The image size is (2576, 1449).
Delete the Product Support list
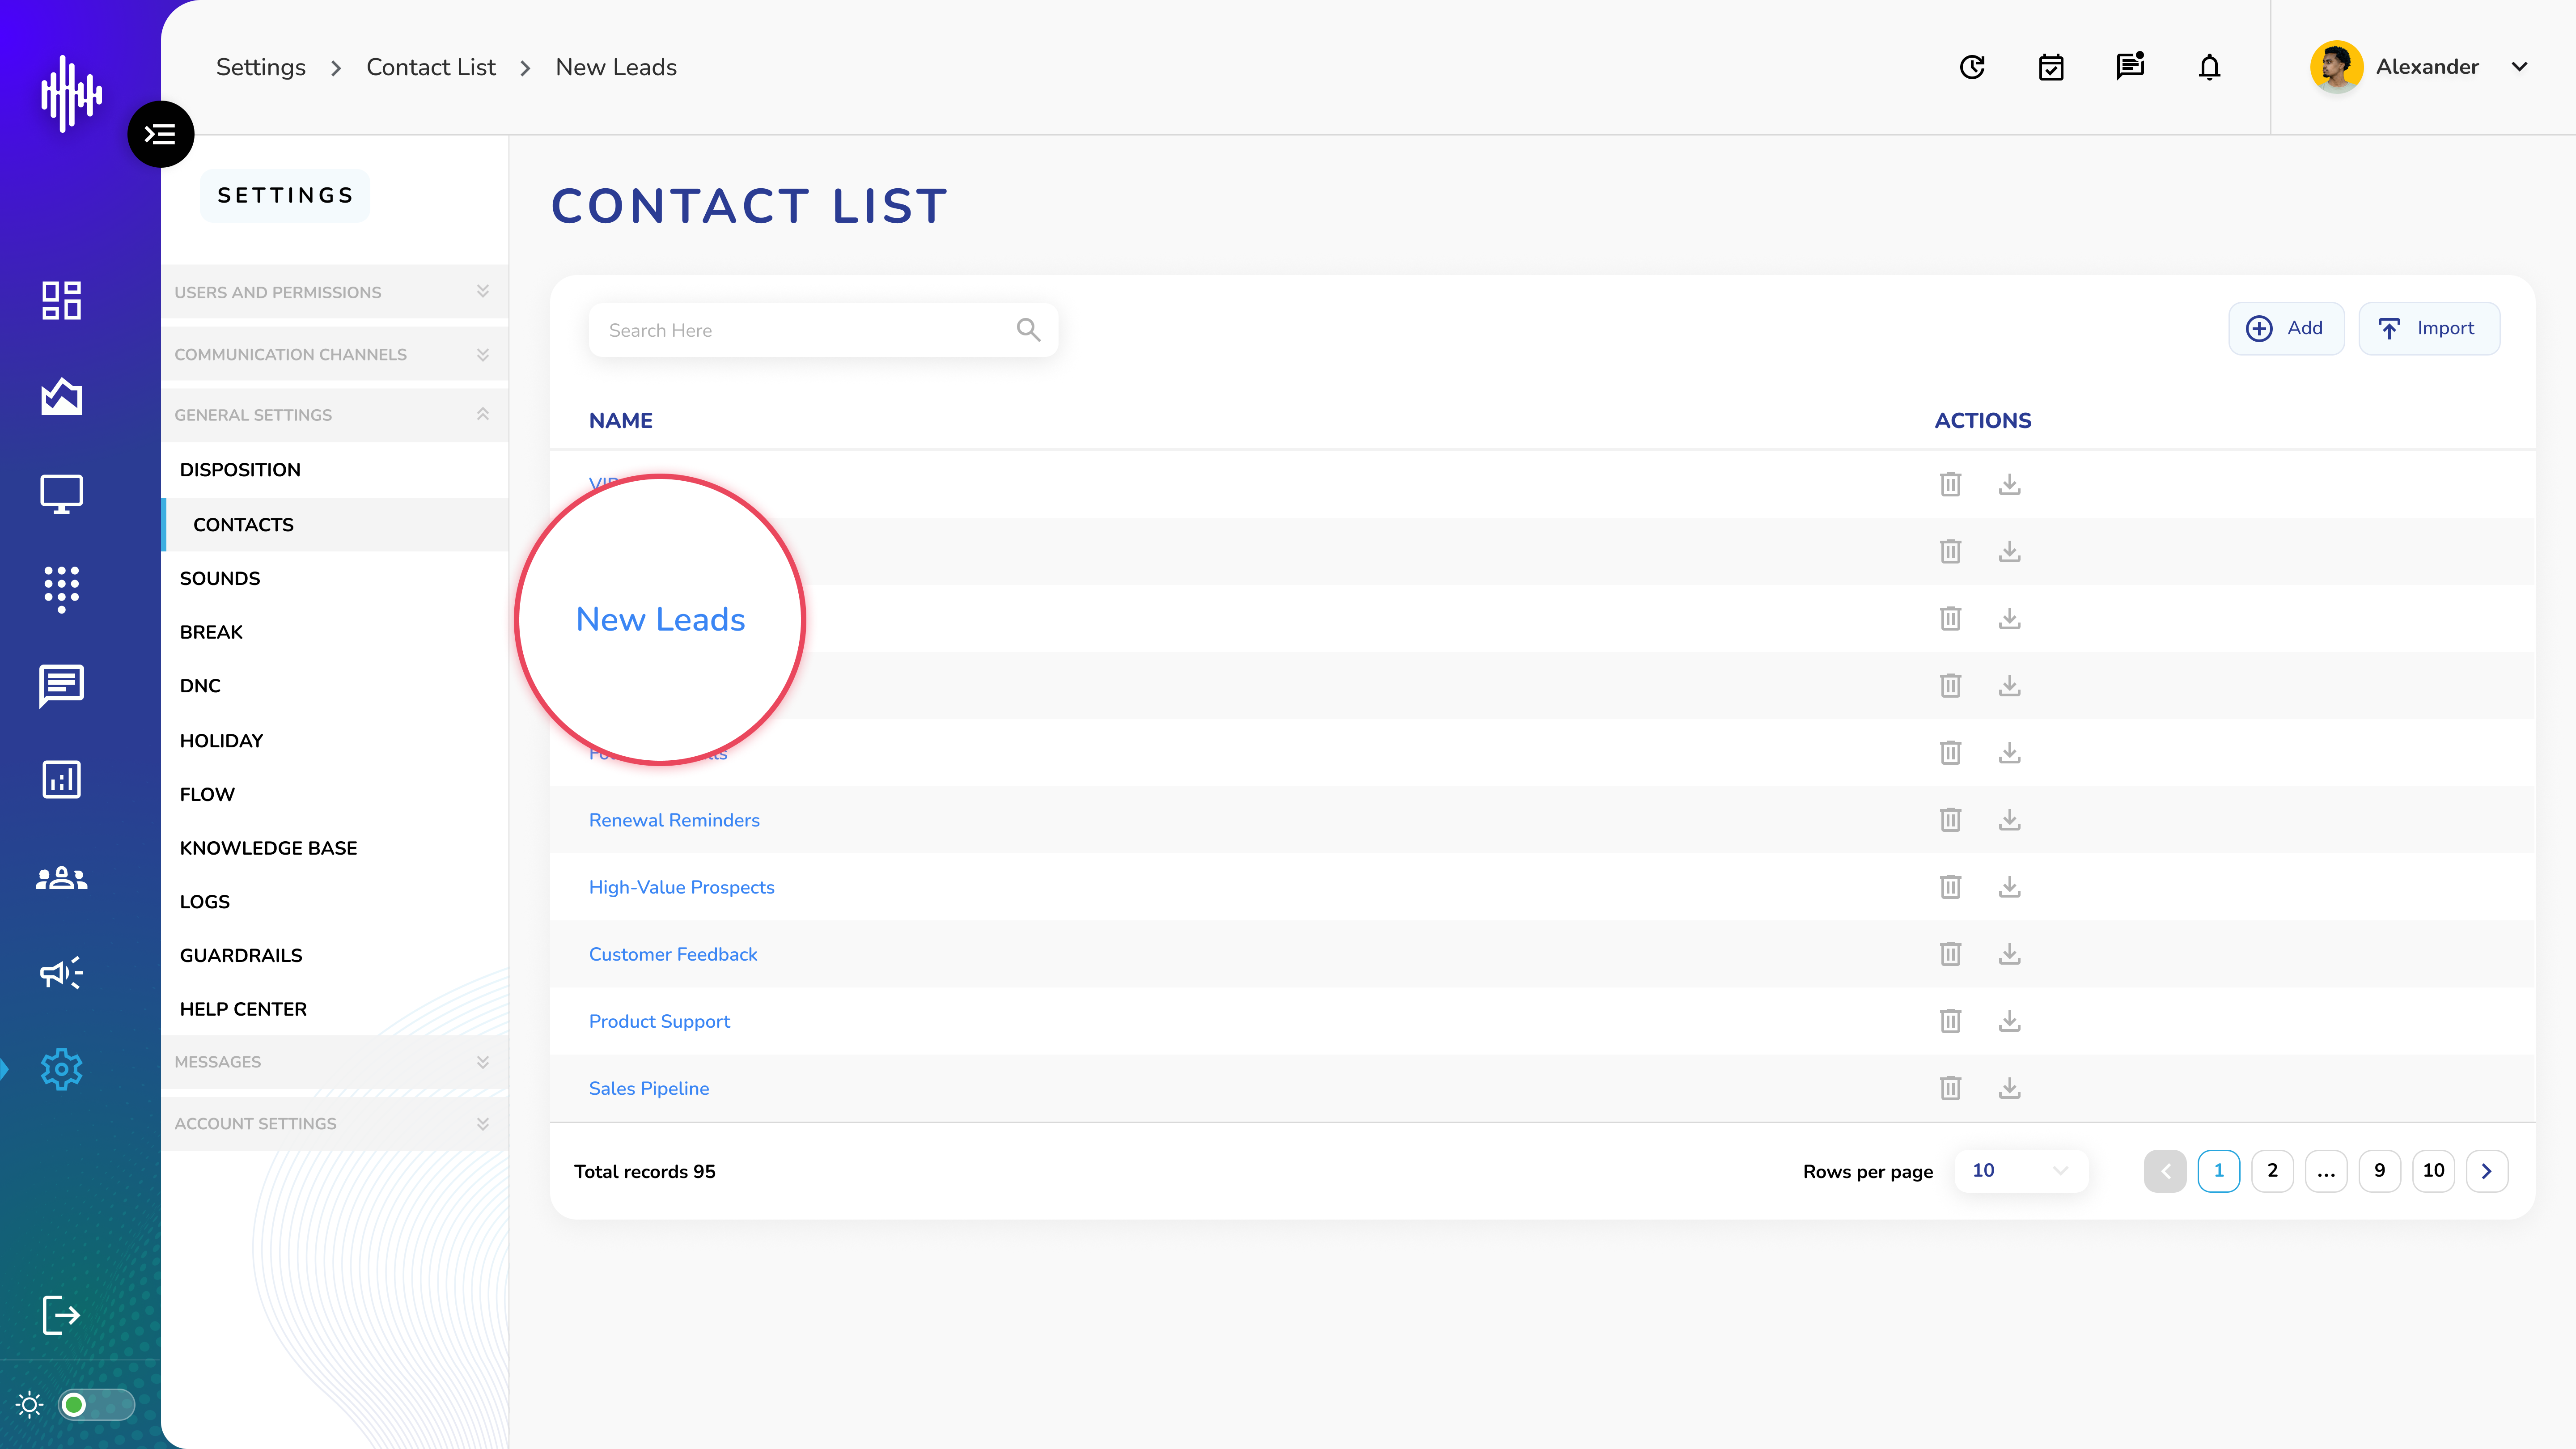click(1950, 1020)
